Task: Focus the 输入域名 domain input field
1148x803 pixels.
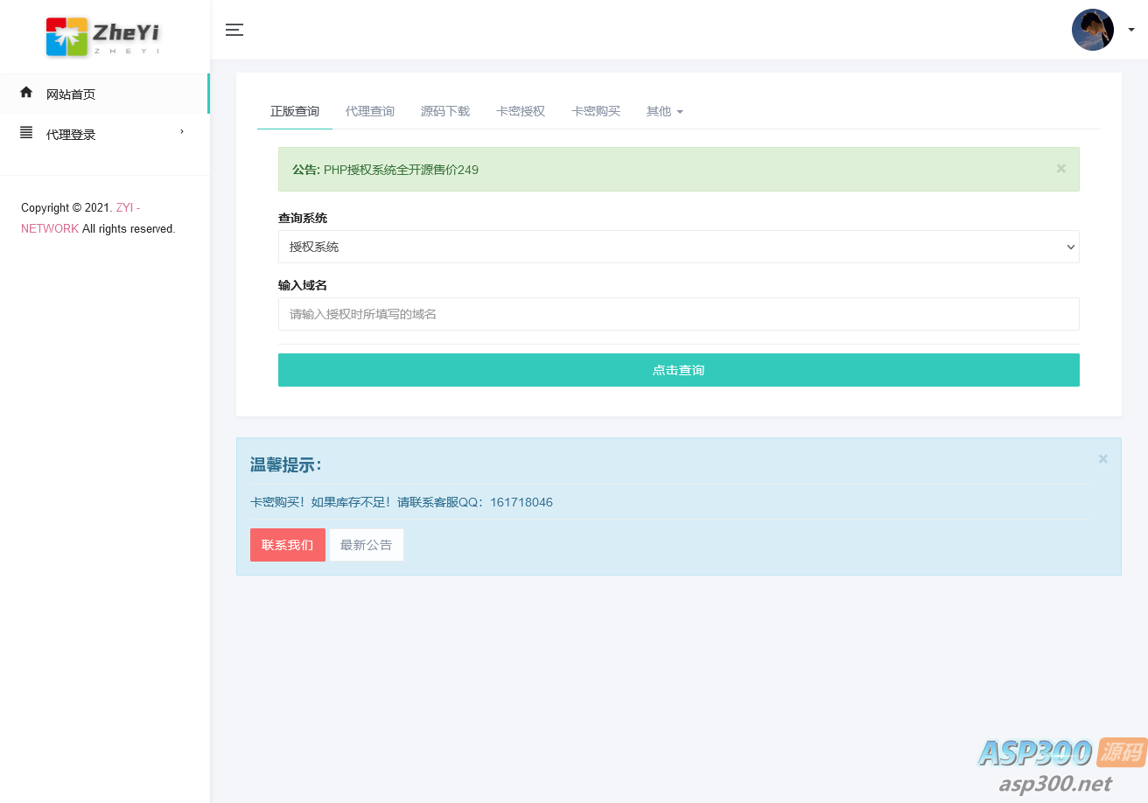Action: [x=678, y=314]
